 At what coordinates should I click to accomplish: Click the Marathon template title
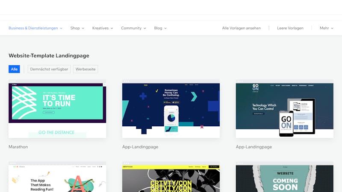coord(18,147)
